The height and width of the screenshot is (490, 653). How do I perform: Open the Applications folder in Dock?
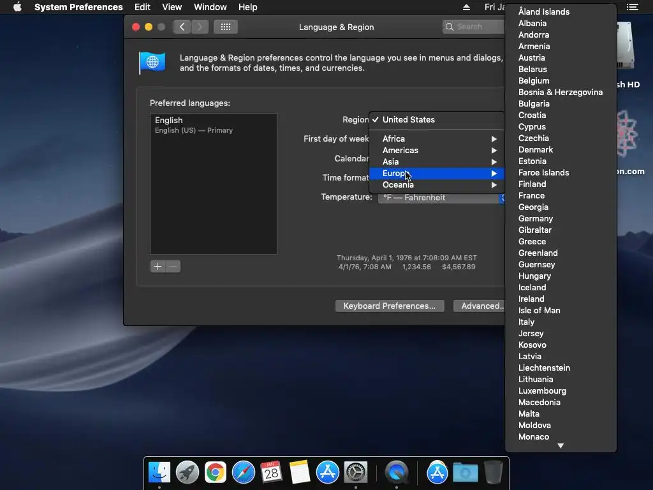tap(437, 473)
